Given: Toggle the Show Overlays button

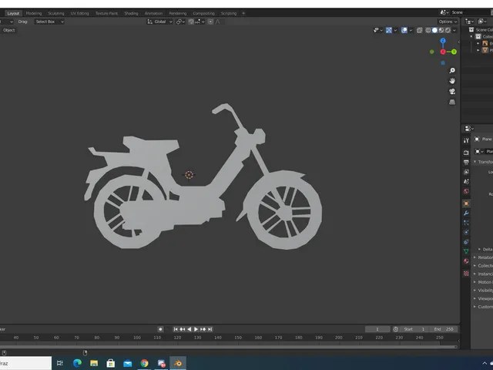Looking at the screenshot, I should point(404,30).
